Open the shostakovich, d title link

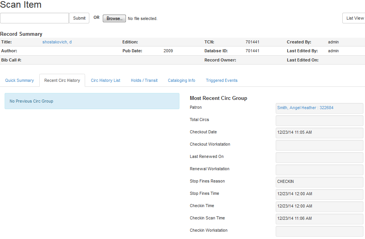tap(57, 42)
